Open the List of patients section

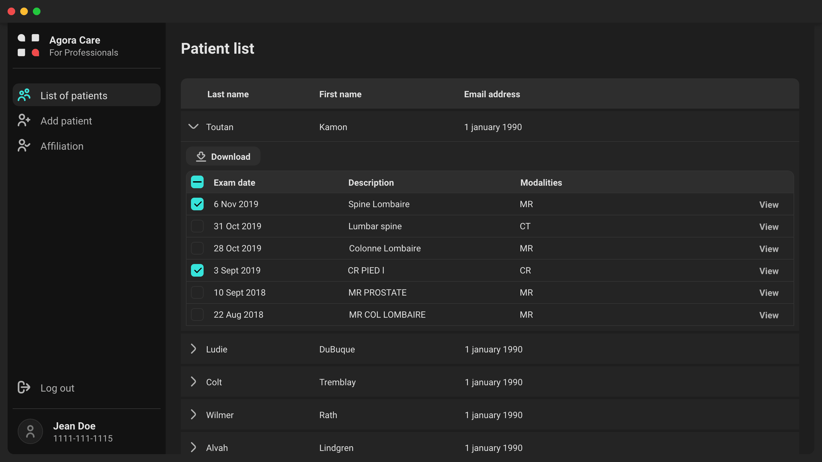tap(74, 95)
